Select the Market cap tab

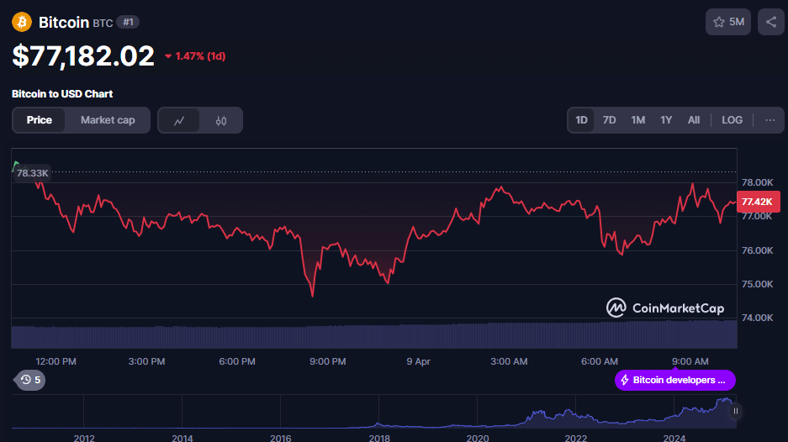(108, 120)
